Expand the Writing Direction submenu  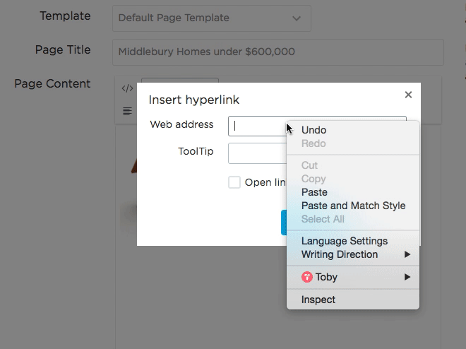[x=353, y=254]
